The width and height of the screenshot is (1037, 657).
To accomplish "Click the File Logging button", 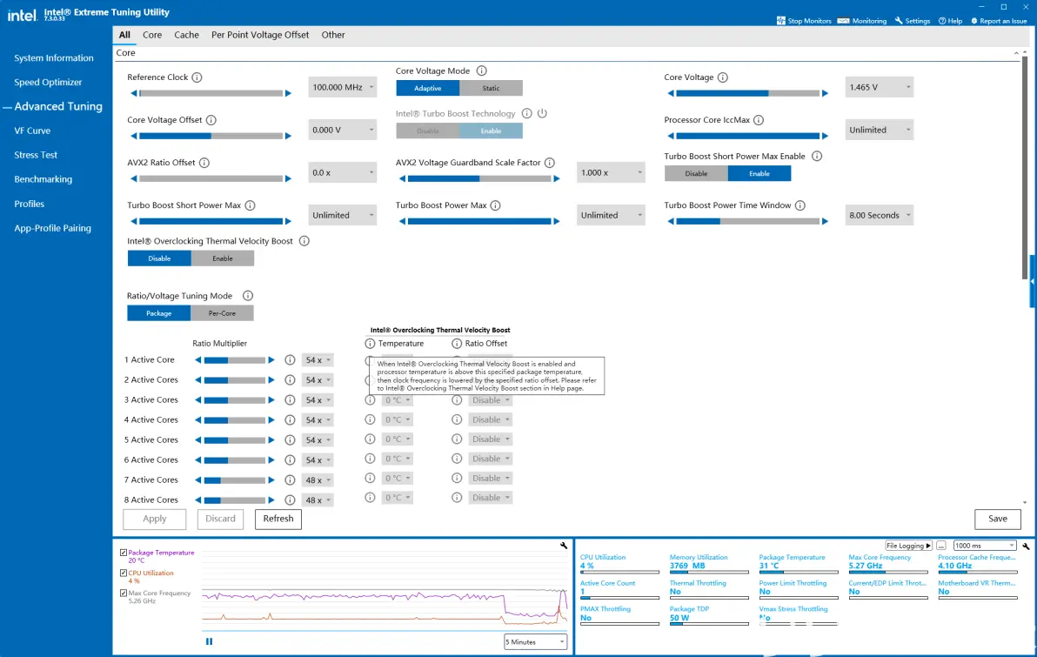I will click(x=909, y=546).
